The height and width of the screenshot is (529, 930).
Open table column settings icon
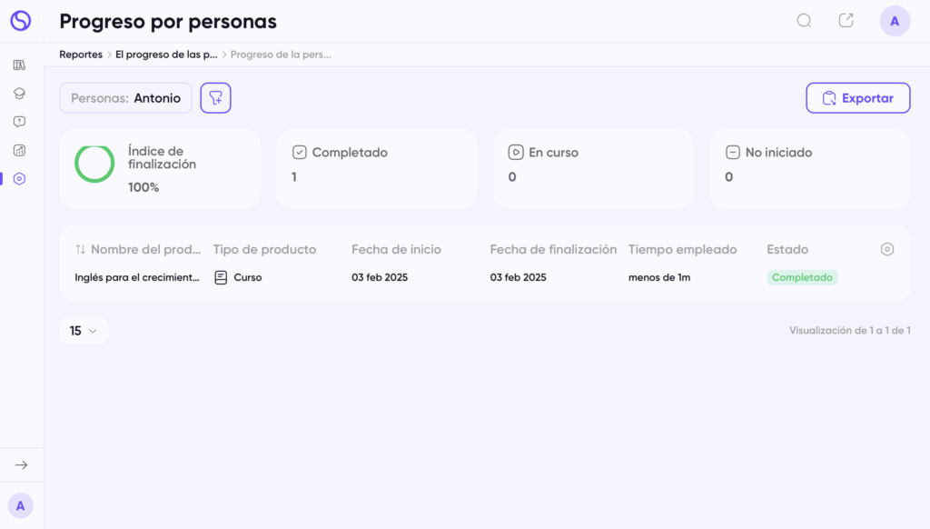point(887,249)
